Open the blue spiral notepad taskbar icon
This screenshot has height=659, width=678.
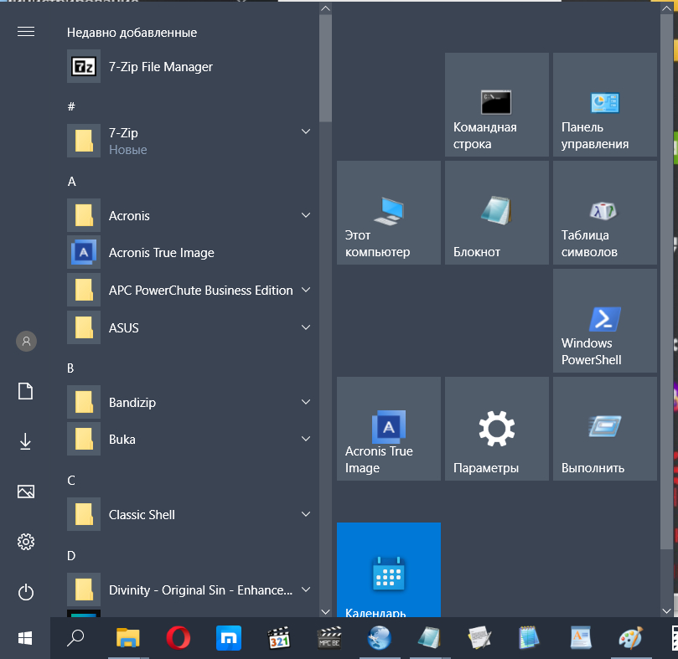530,638
